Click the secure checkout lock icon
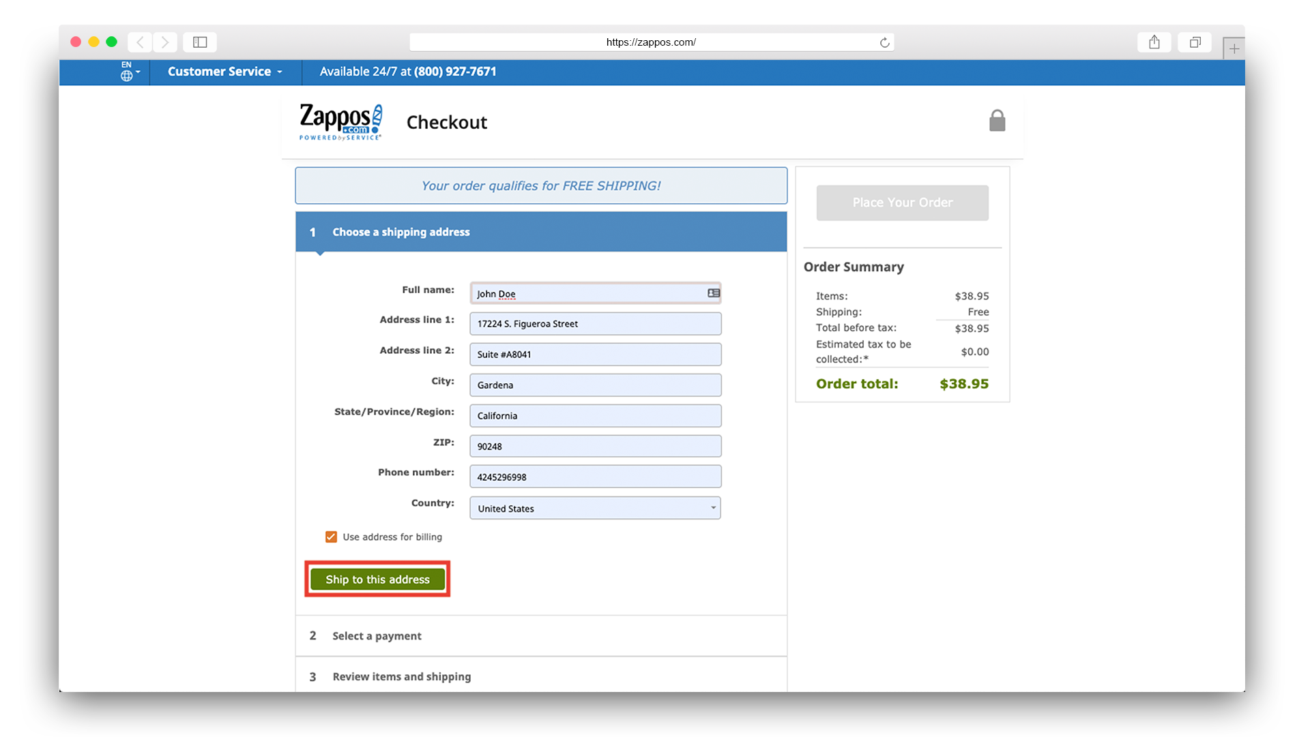 [x=997, y=120]
